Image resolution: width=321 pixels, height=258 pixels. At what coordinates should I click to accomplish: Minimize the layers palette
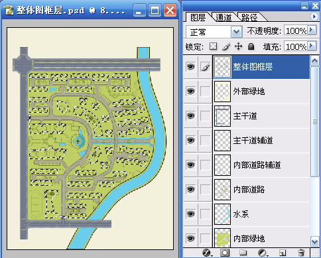coord(304,5)
